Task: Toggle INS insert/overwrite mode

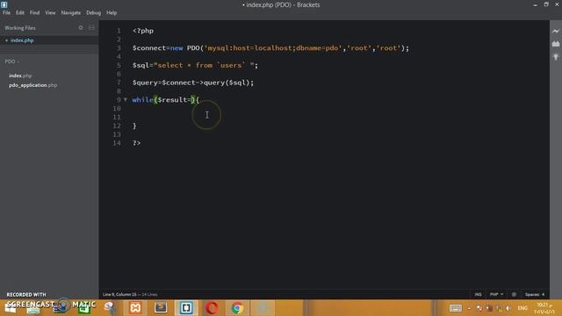Action: (x=478, y=295)
